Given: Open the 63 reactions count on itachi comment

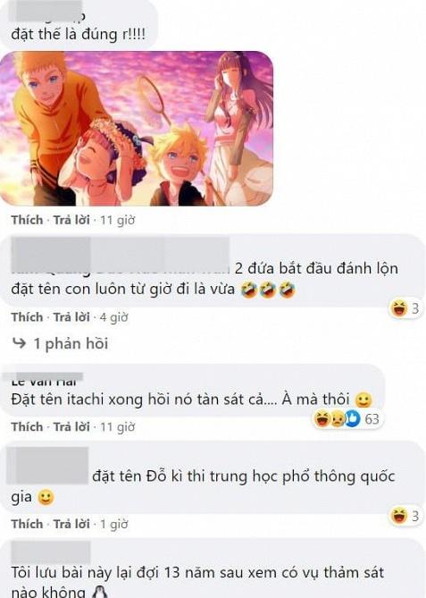Looking at the screenshot, I should [x=372, y=419].
